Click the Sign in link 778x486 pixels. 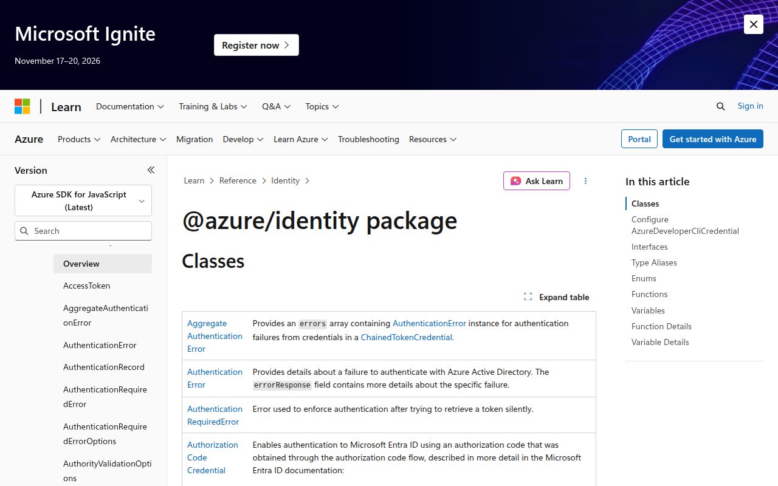coord(751,106)
